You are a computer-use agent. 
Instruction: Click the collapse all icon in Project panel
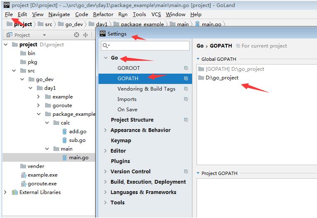point(86,35)
